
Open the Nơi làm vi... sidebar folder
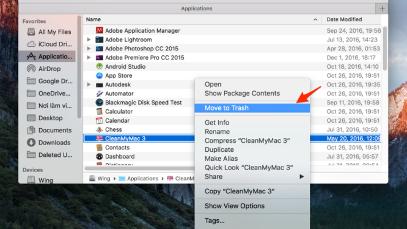point(49,106)
